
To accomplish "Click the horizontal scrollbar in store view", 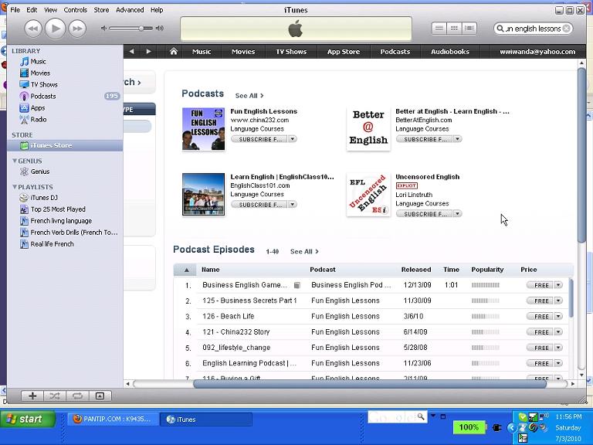I will (x=370, y=384).
